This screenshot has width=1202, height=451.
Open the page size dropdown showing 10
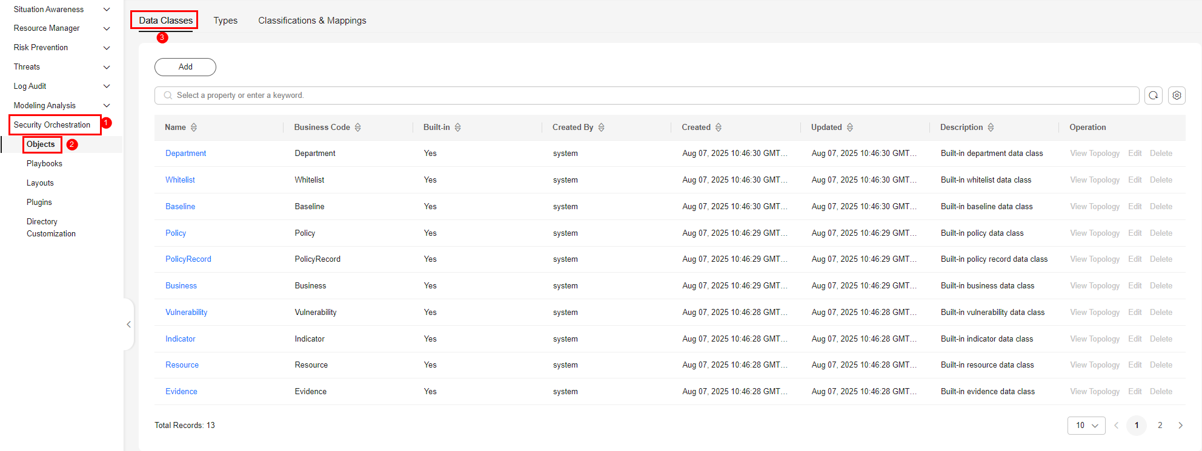1086,426
